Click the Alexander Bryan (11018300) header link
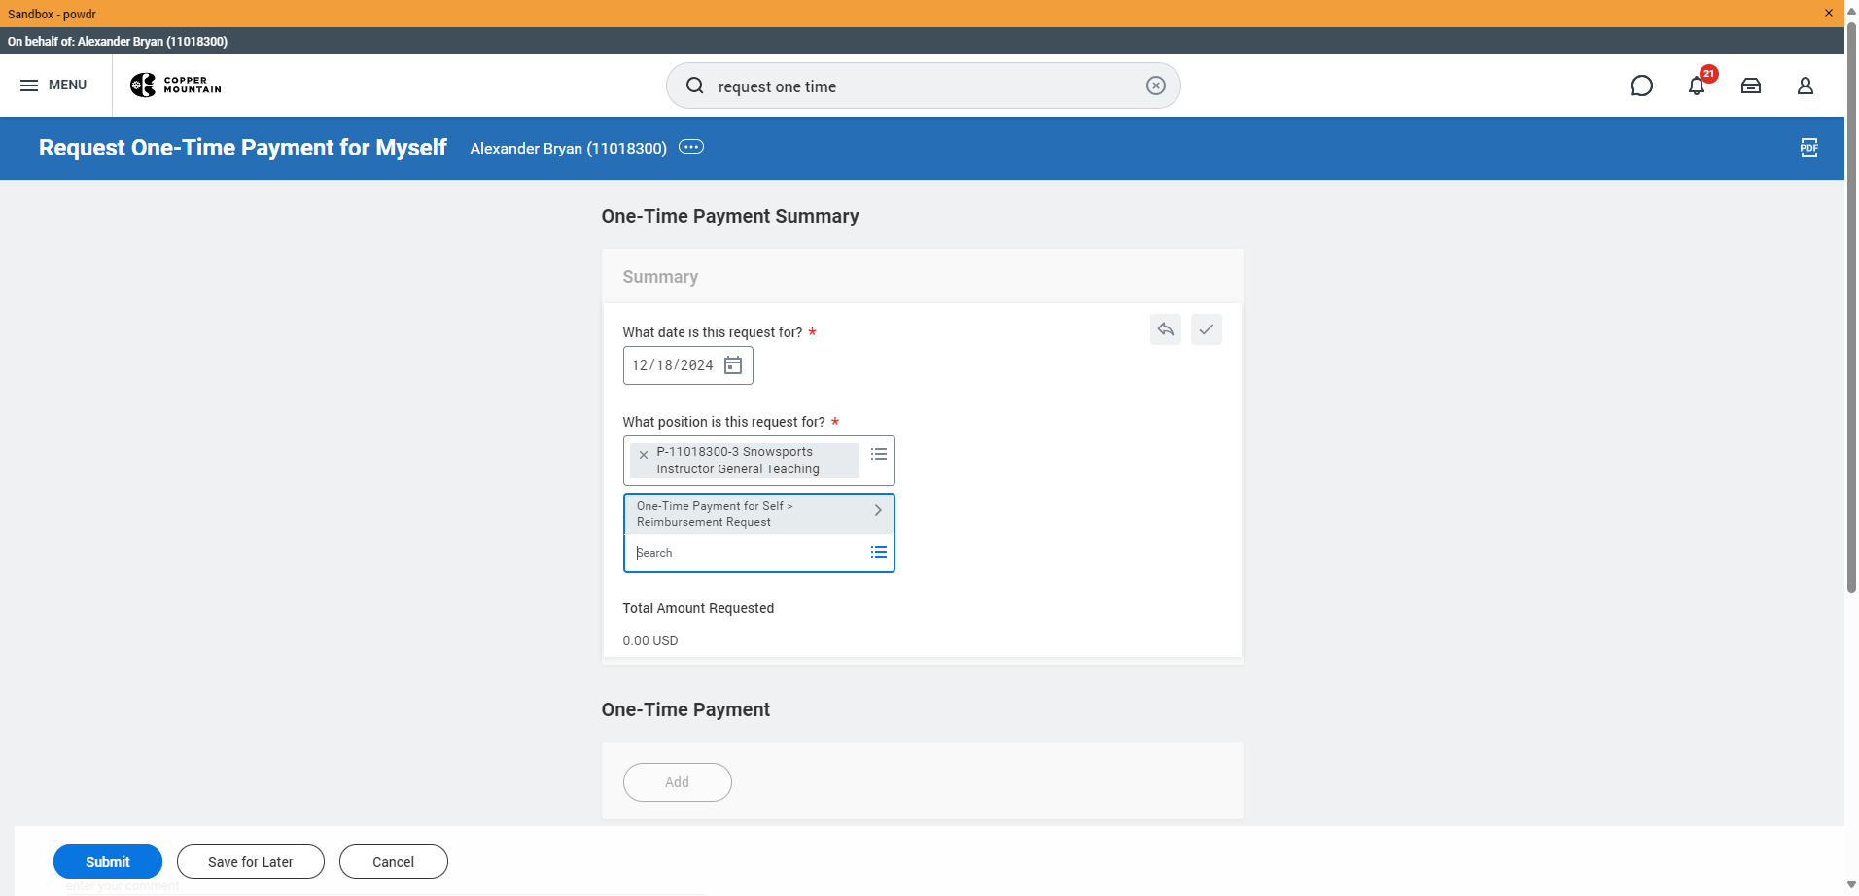This screenshot has height=896, width=1859. pyautogui.click(x=569, y=148)
